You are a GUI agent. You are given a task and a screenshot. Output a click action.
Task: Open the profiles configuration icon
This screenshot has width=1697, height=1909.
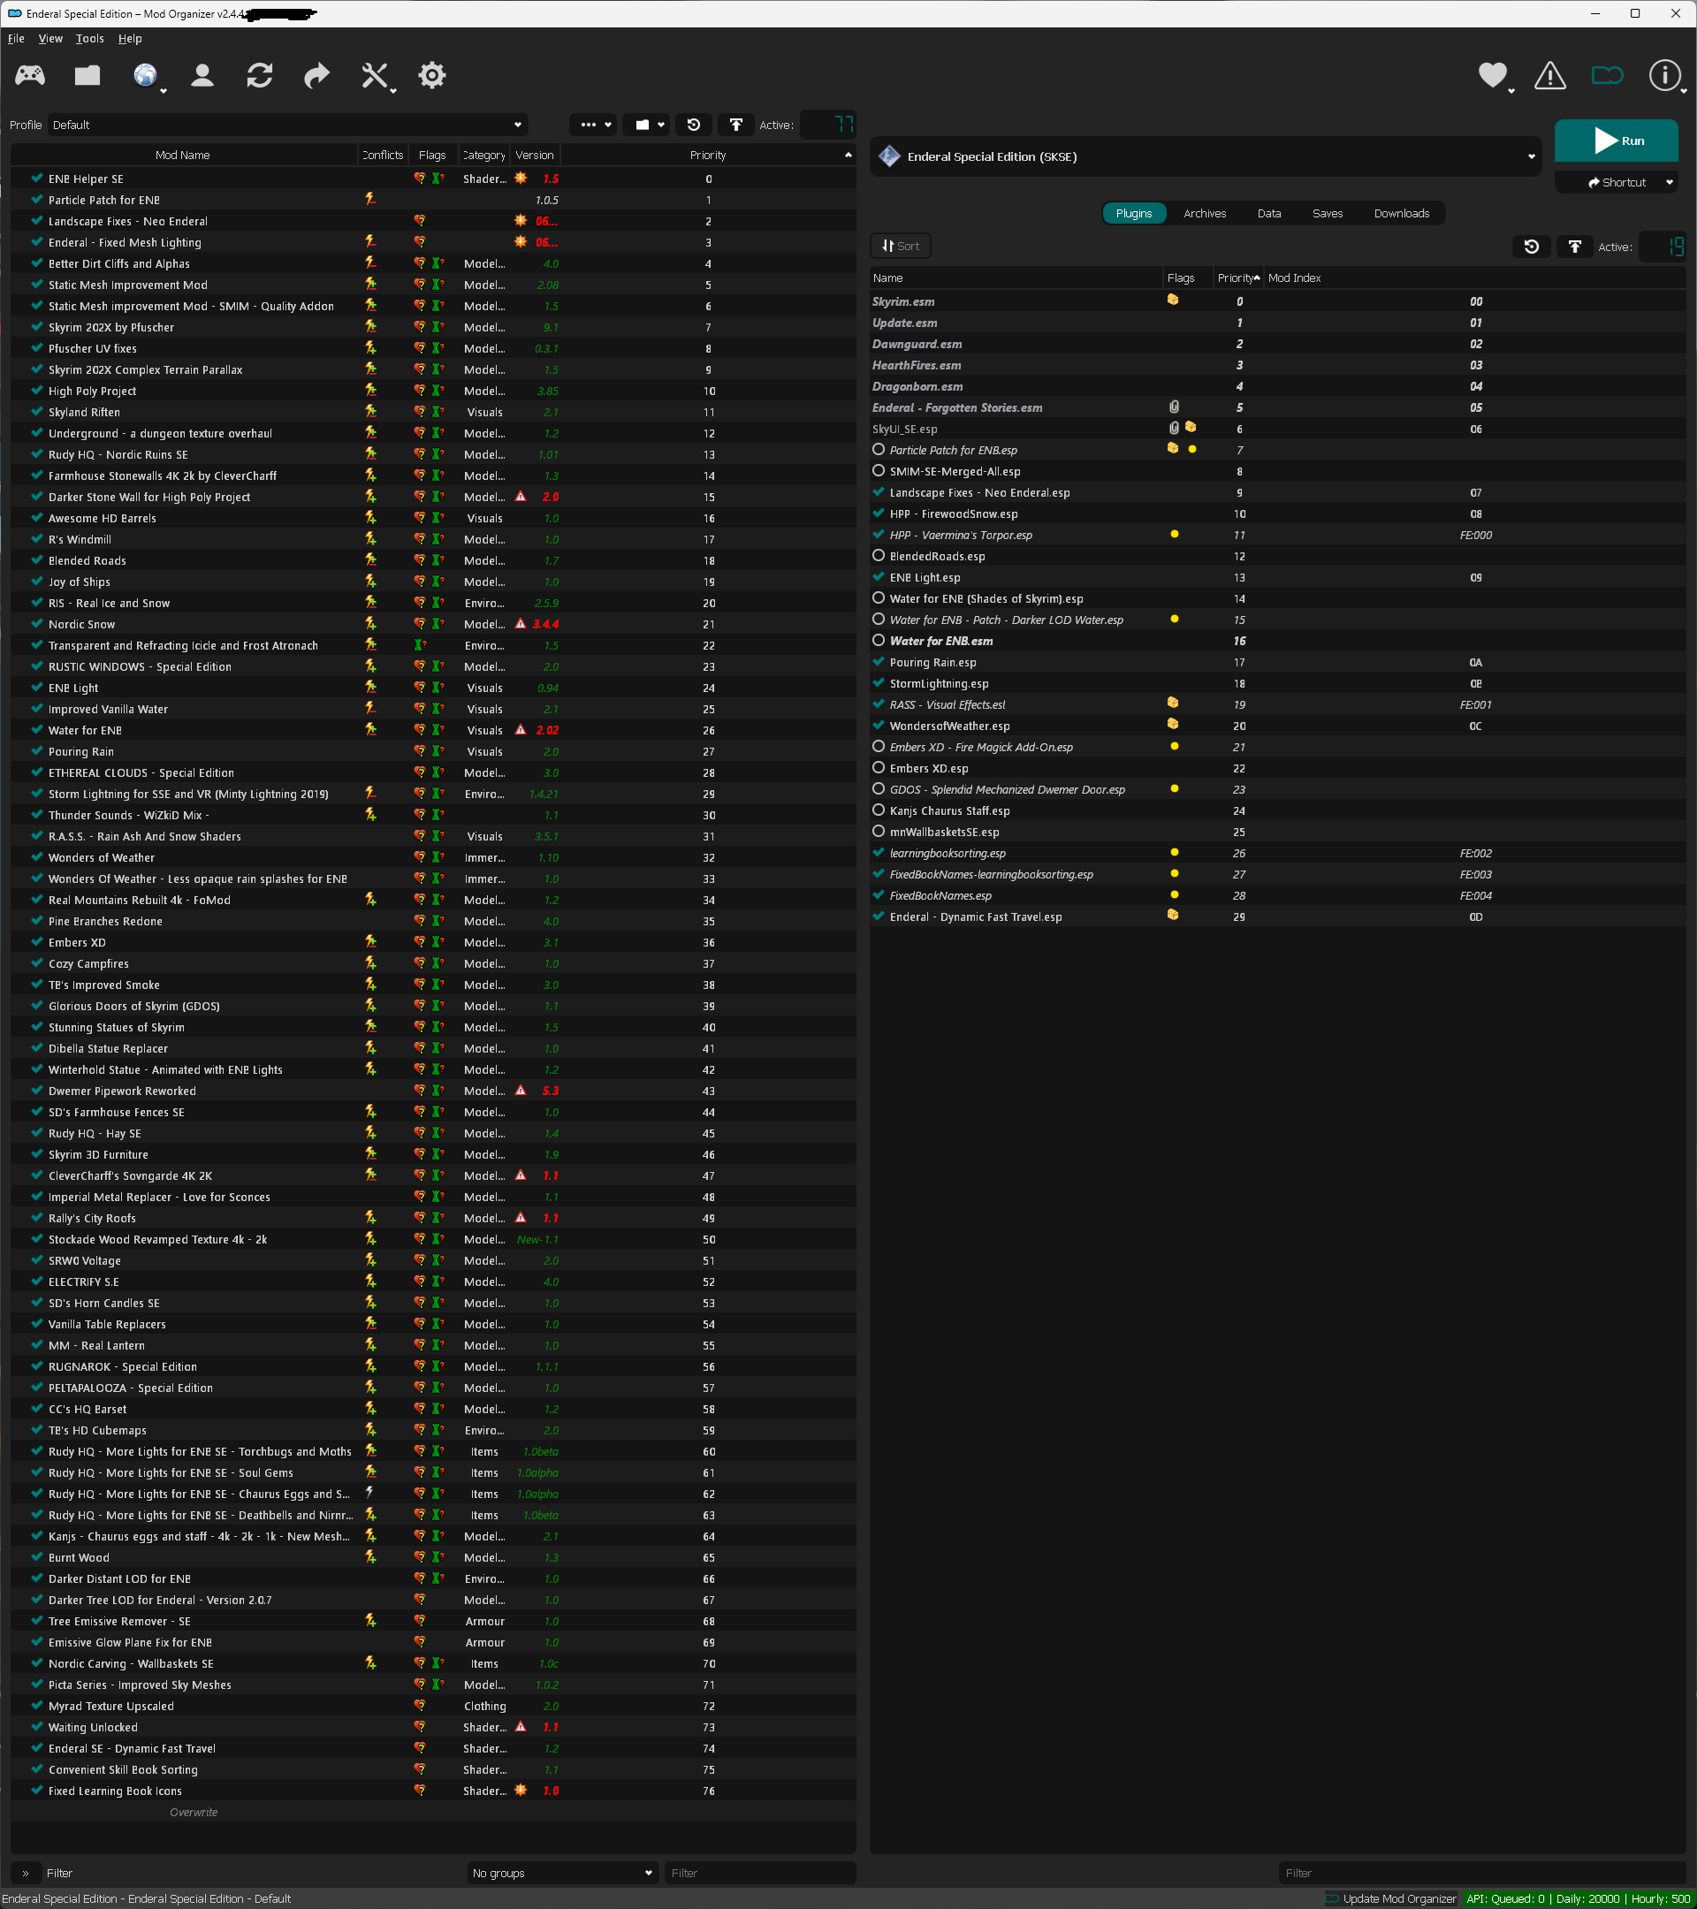click(202, 75)
